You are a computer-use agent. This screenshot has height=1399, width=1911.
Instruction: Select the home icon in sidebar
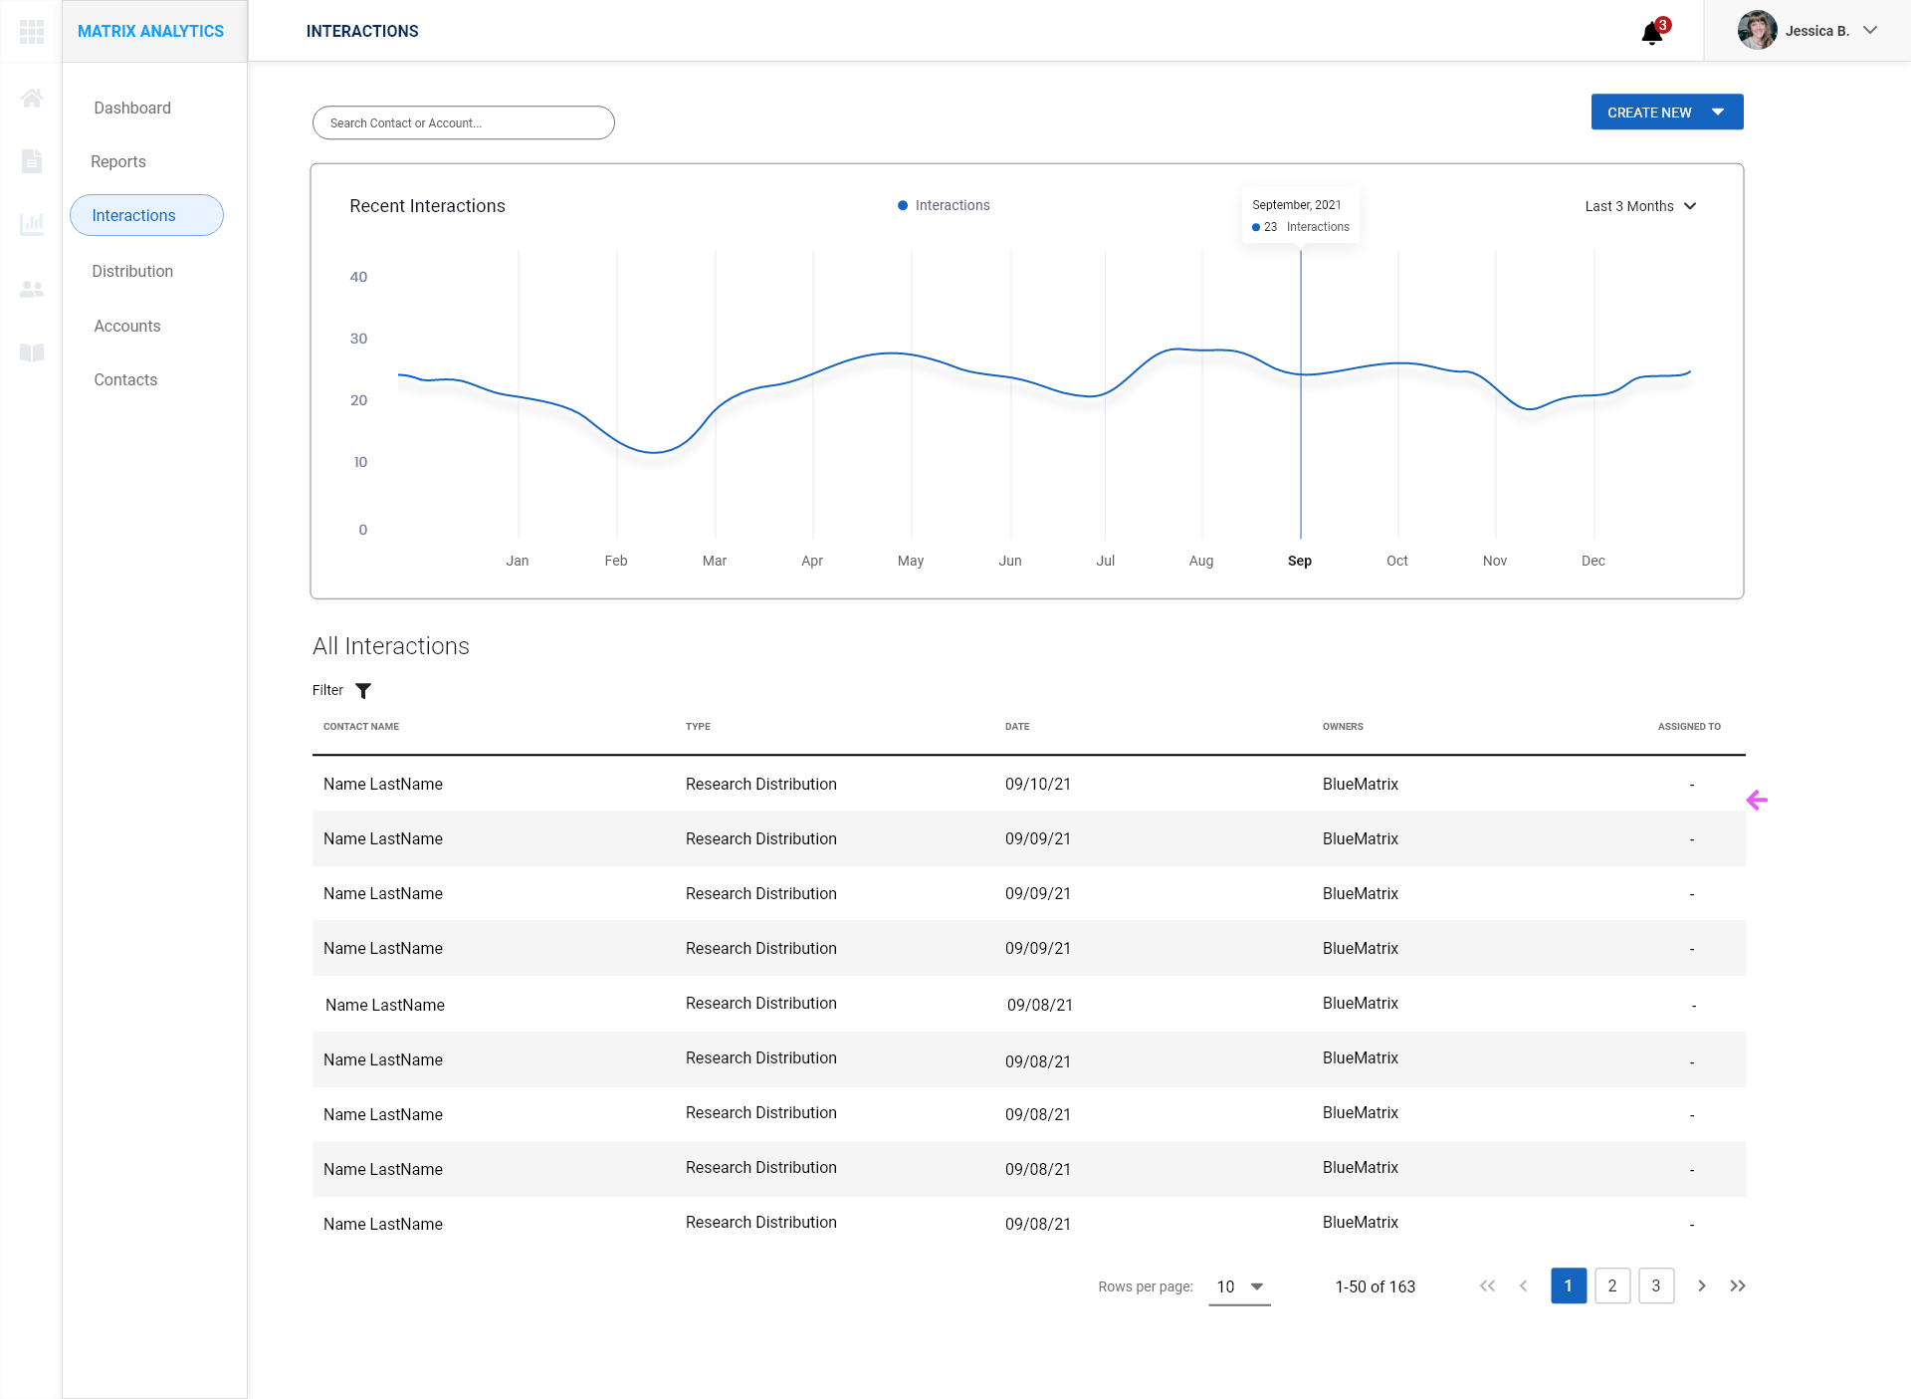[32, 98]
